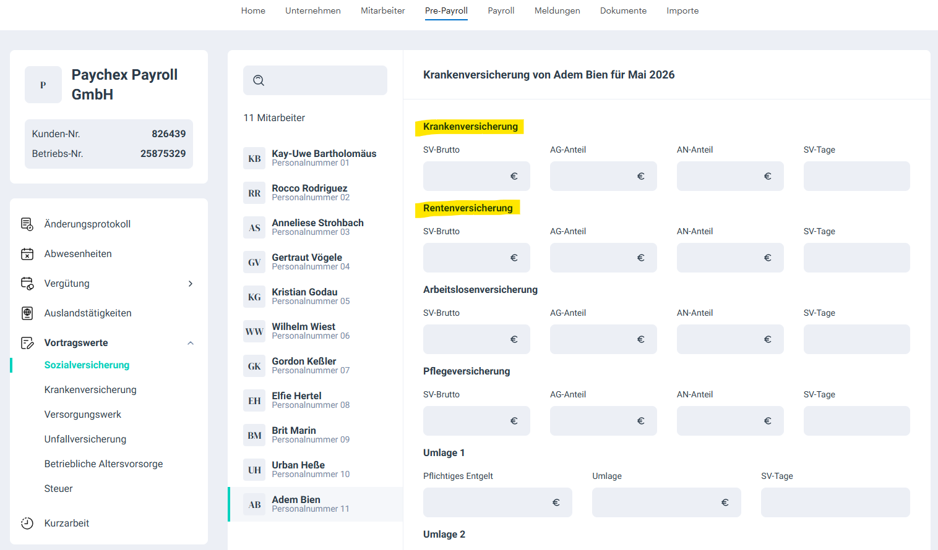Click Umlage 1 Umlage amount field
938x550 pixels.
click(x=666, y=502)
